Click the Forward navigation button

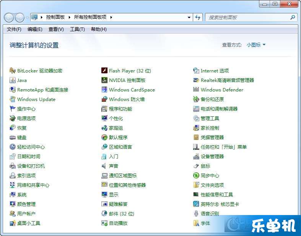click(20, 18)
